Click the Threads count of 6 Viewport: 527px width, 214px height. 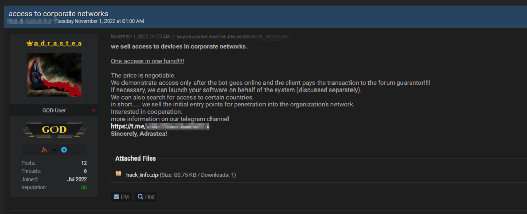click(85, 171)
